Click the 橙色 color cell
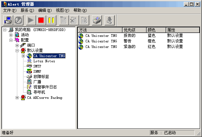Viewport: 202px width, 137px height. pos(151,41)
